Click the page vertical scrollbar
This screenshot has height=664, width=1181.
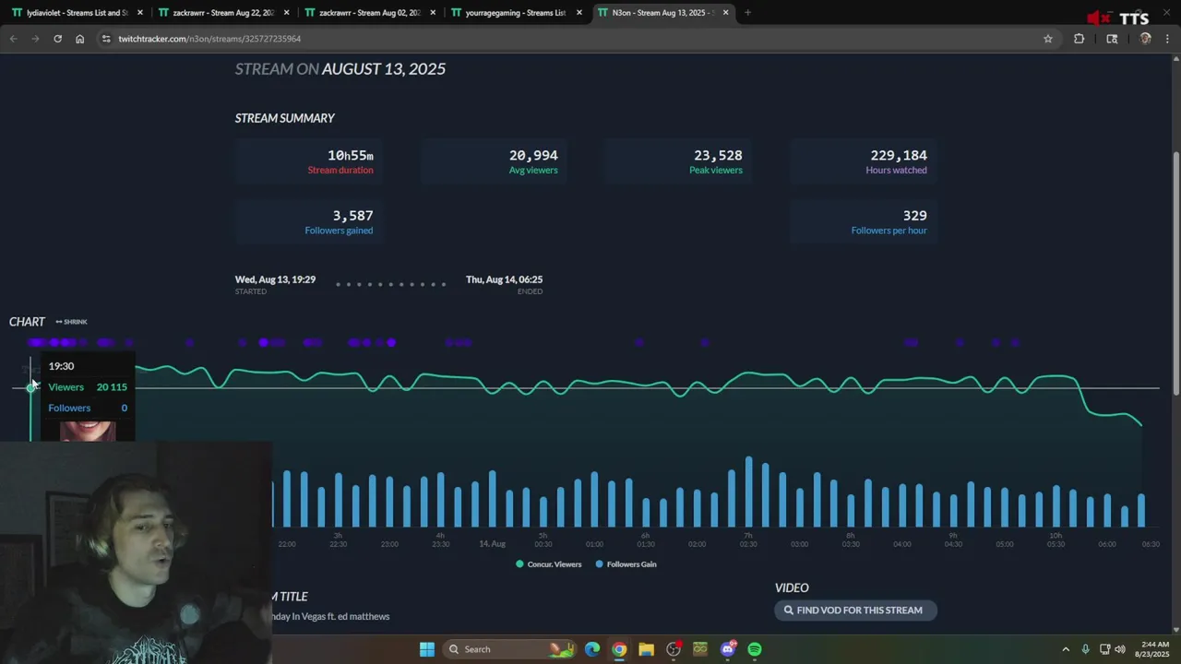1175,272
